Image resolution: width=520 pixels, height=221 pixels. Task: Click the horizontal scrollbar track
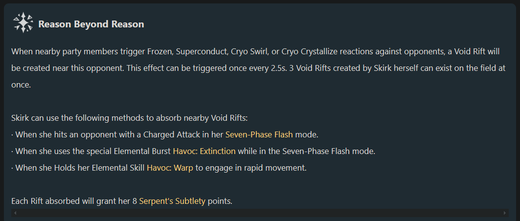[260, 213]
